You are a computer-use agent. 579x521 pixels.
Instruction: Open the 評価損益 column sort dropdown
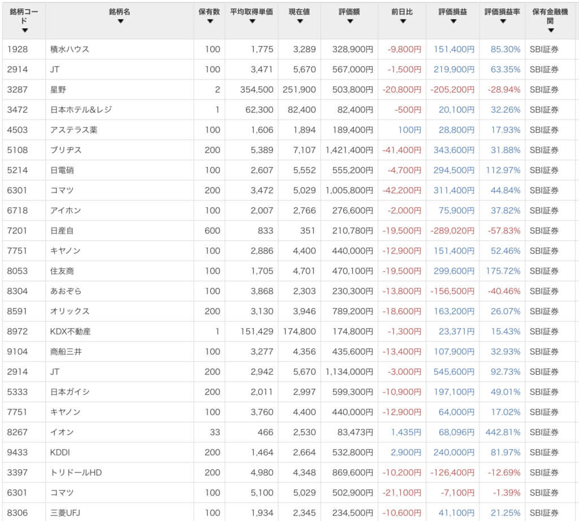point(453,21)
